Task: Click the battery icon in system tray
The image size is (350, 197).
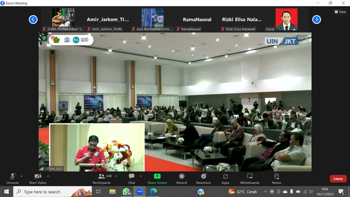Action: pyautogui.click(x=298, y=192)
